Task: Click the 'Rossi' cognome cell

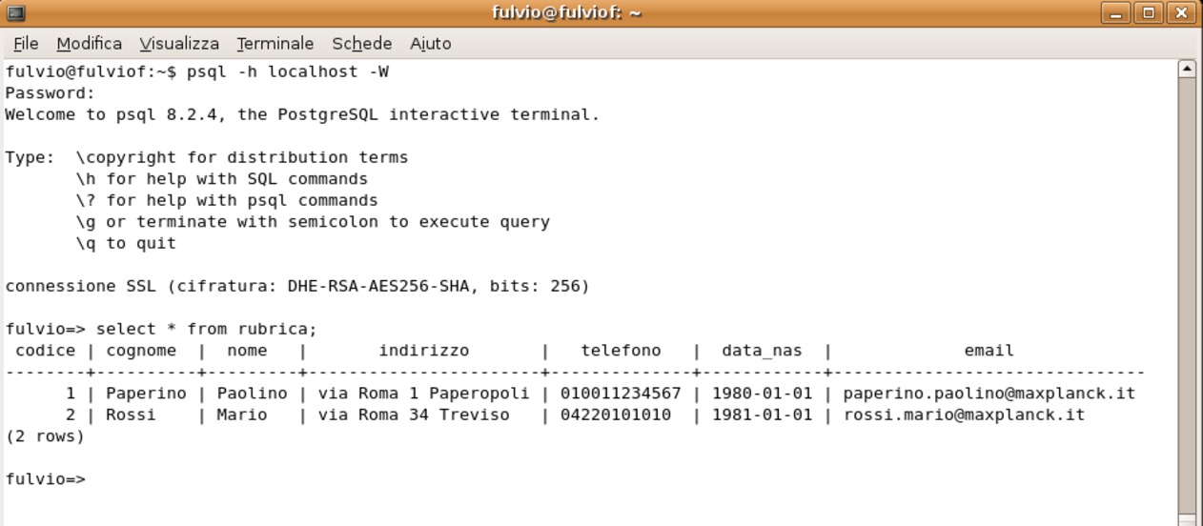Action: (x=131, y=415)
